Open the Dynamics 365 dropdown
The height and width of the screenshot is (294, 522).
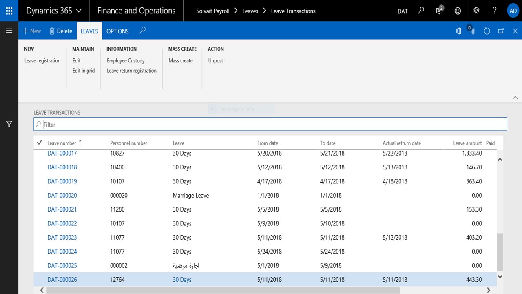click(53, 11)
